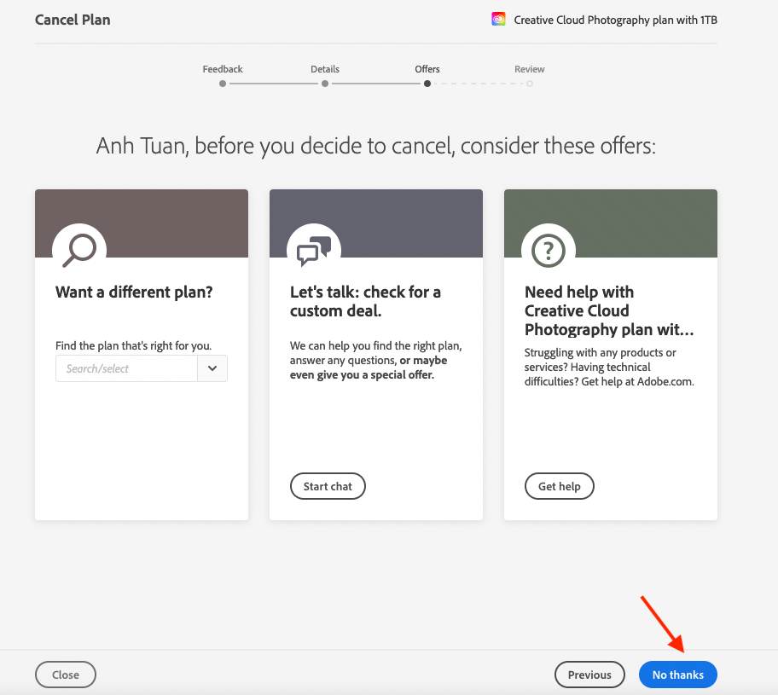
Task: Select the Review step in progress bar
Action: coord(530,69)
